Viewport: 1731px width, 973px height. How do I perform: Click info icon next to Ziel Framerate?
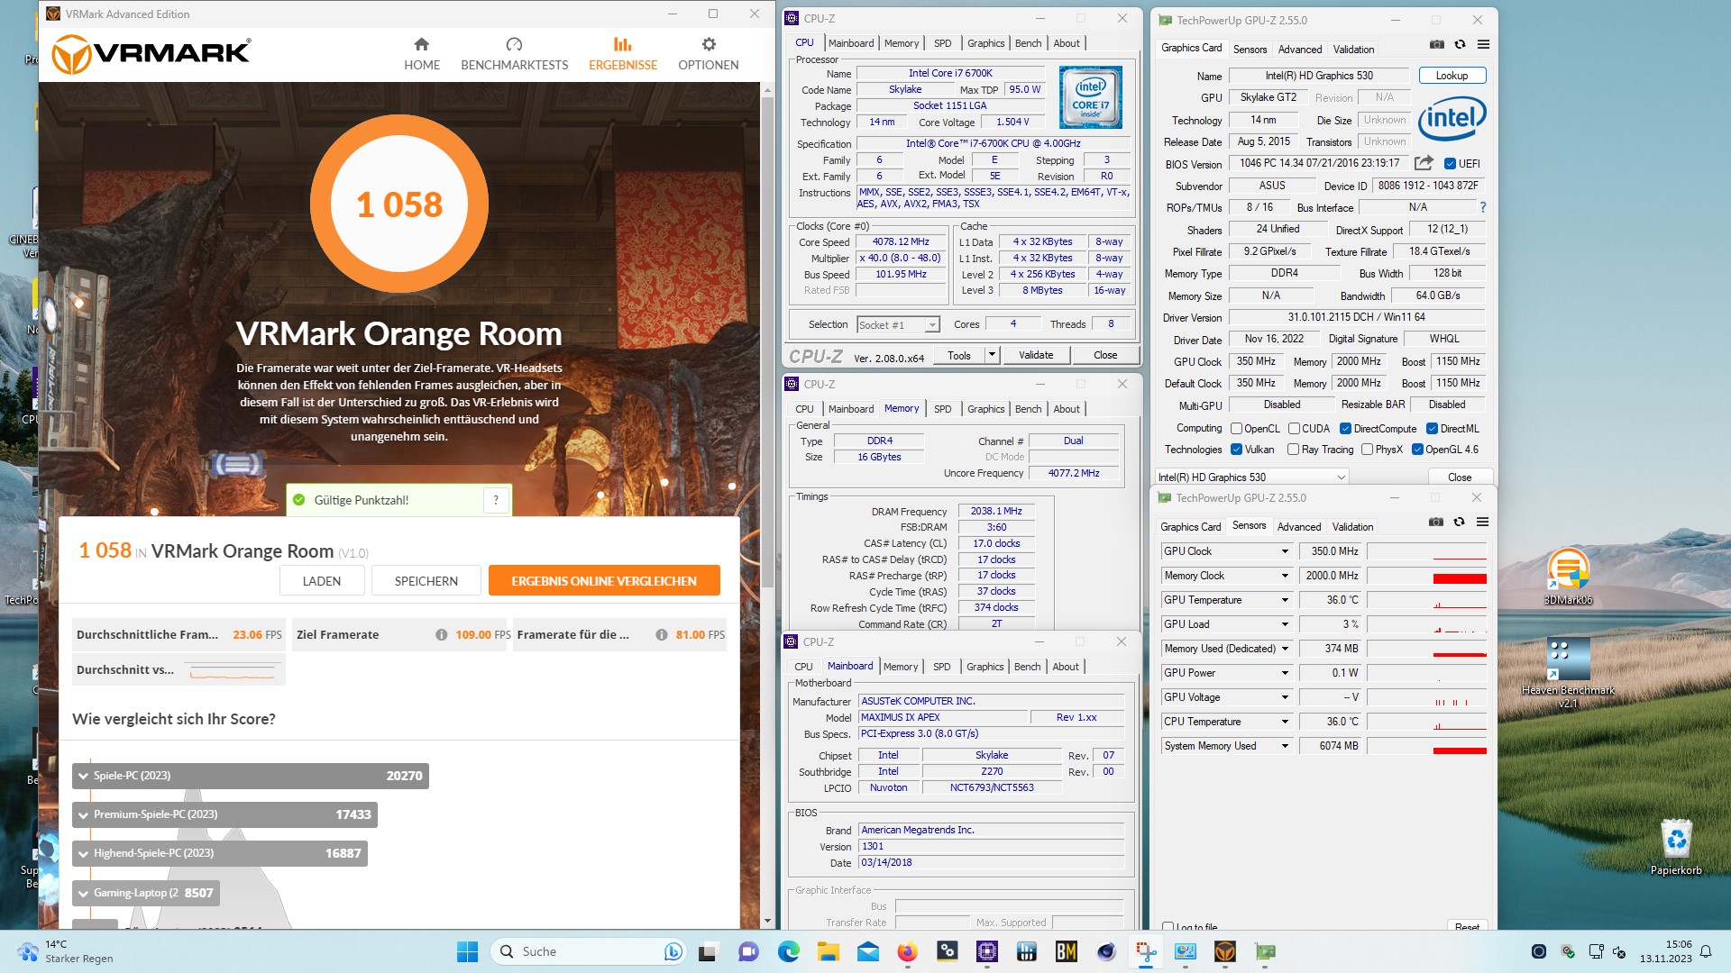[441, 635]
